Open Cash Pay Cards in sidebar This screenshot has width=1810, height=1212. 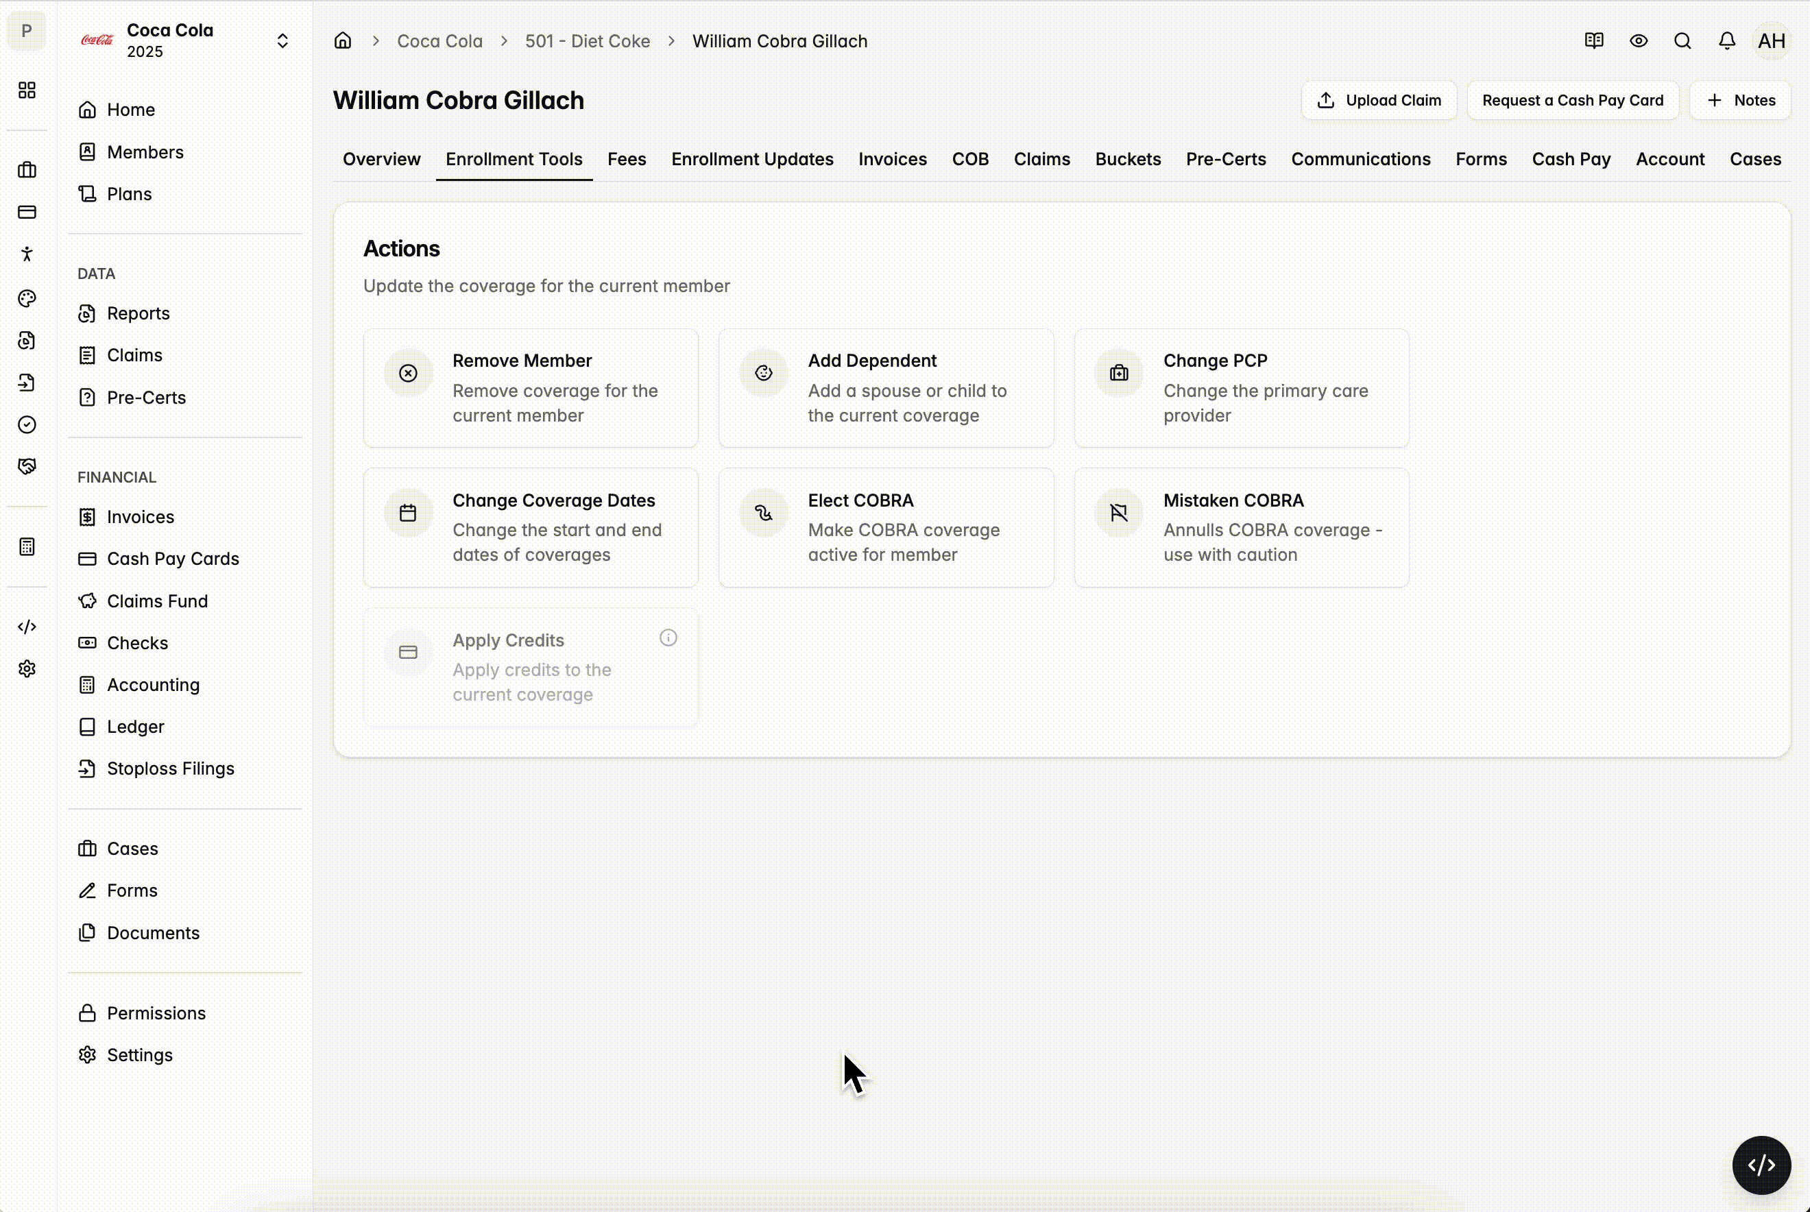click(172, 559)
